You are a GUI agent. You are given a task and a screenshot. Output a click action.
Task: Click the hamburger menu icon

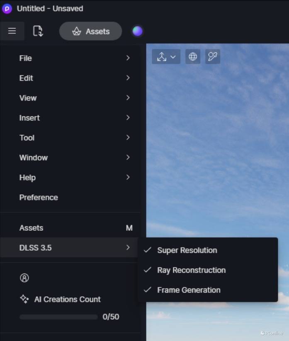click(x=12, y=31)
